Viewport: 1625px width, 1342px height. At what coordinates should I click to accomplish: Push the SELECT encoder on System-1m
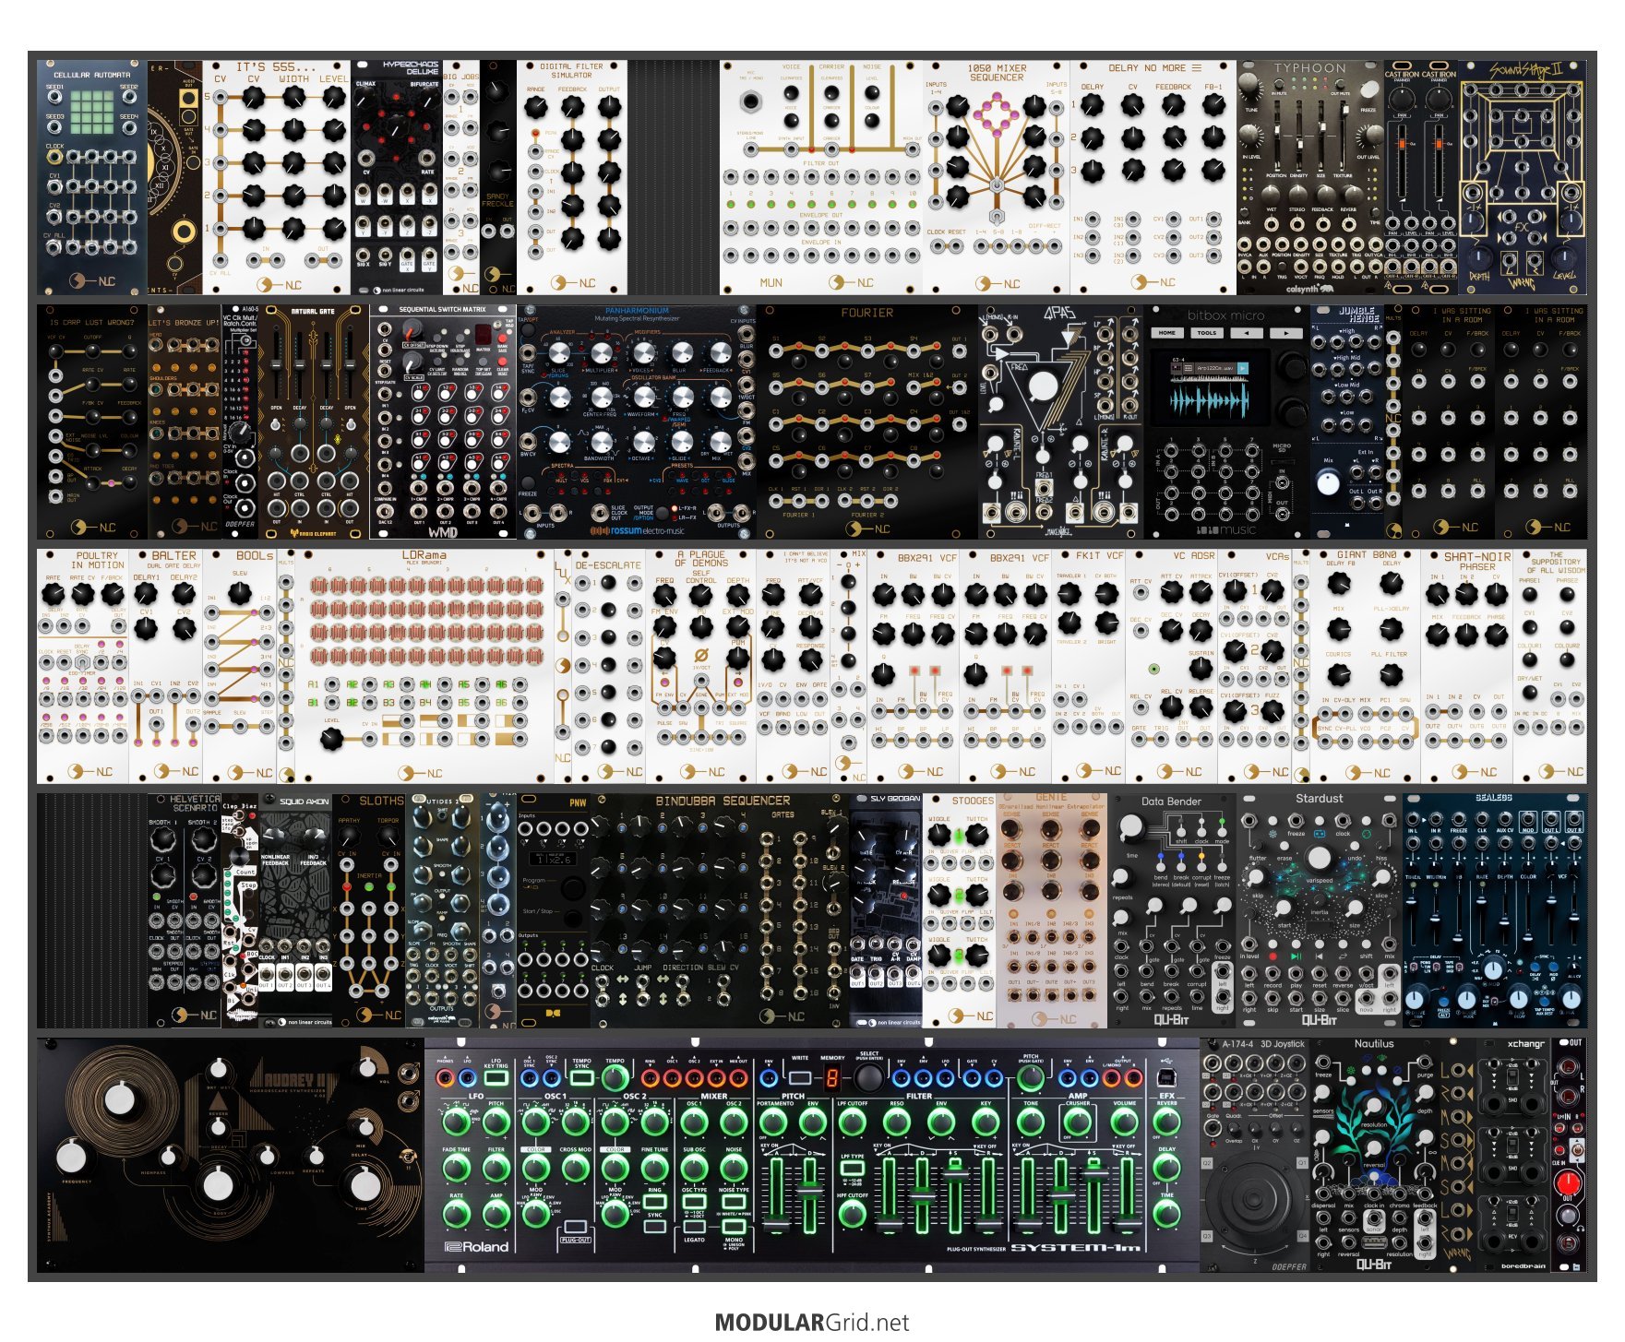[x=869, y=1077]
